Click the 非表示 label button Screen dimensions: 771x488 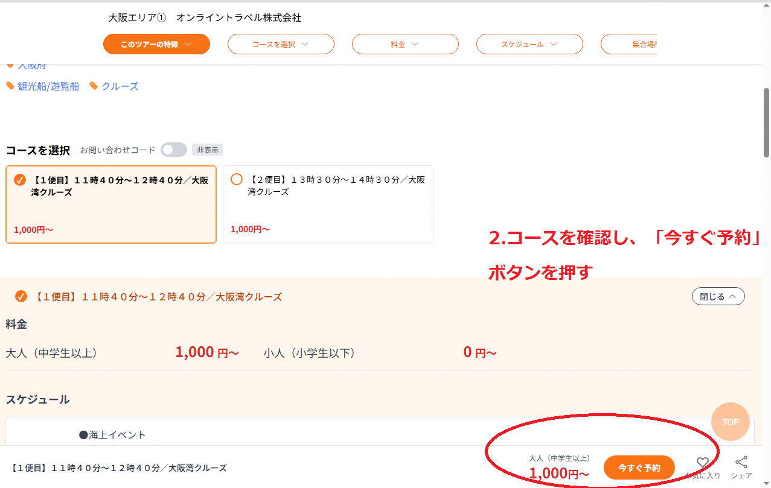pyautogui.click(x=208, y=150)
